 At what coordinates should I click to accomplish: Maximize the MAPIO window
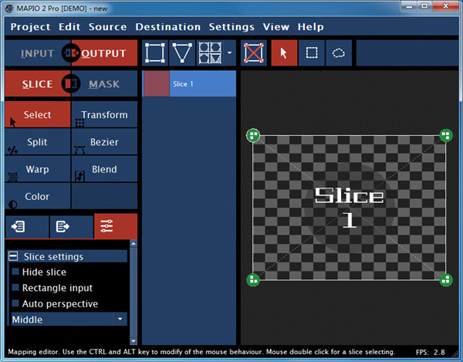point(424,6)
